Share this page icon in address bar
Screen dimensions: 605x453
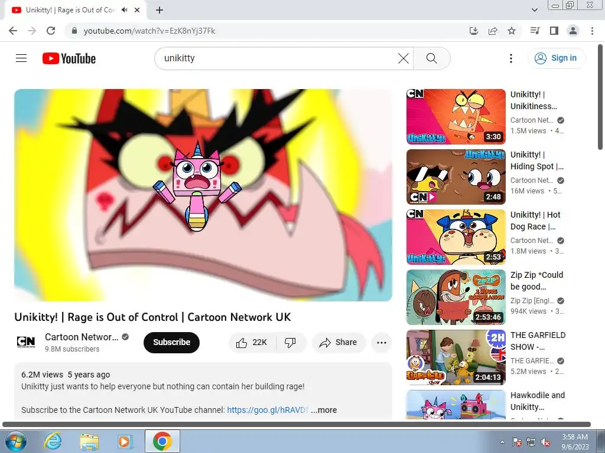(493, 31)
